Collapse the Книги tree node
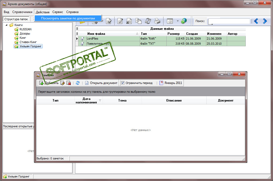273x181 pixels. pos(6,25)
